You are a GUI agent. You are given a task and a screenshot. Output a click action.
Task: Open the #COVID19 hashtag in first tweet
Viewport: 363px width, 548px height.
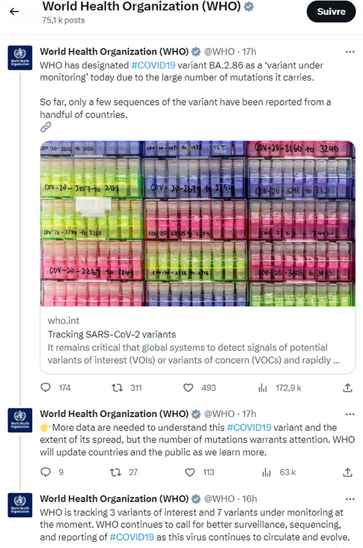tap(153, 65)
